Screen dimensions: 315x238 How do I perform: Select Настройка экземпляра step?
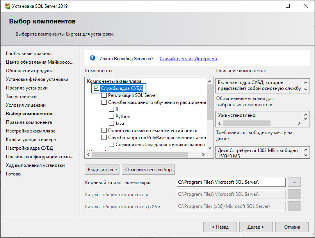coord(30,131)
